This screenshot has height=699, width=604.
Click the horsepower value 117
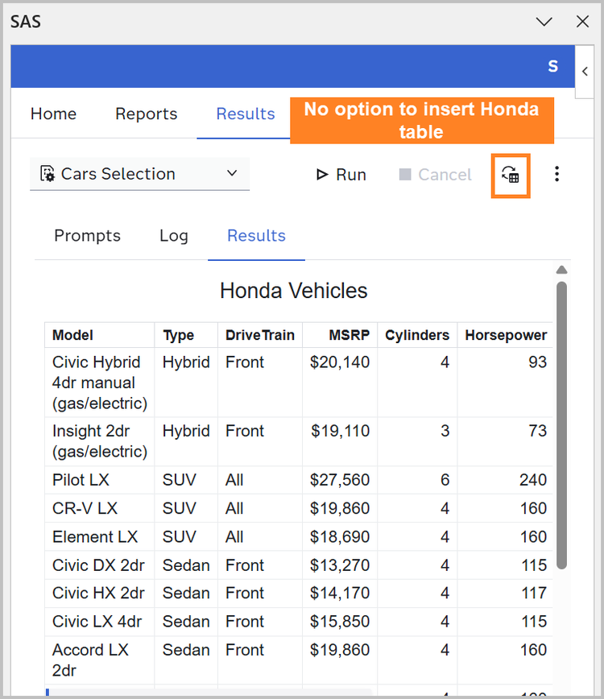[x=534, y=594]
